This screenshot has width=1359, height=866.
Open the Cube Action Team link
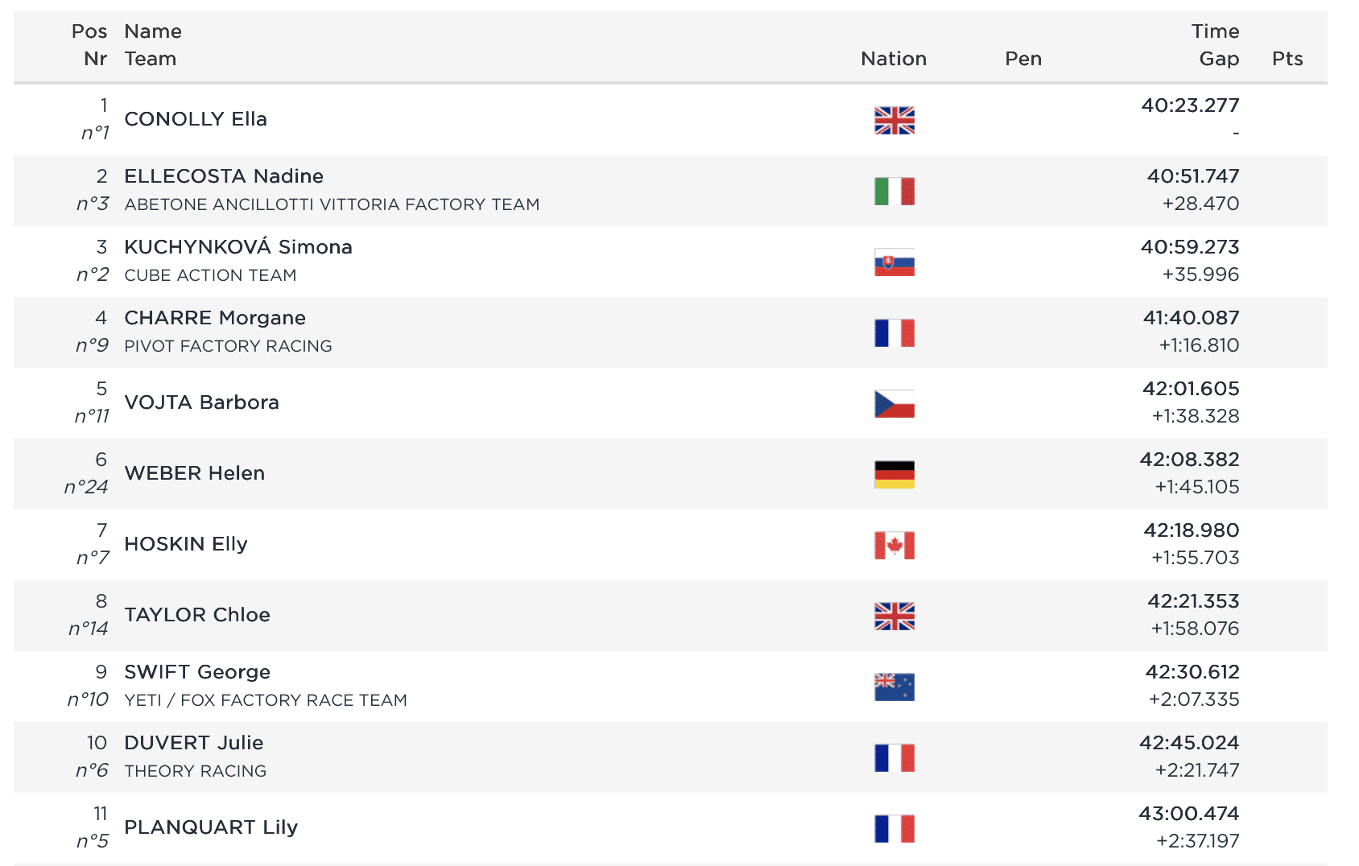pos(210,275)
